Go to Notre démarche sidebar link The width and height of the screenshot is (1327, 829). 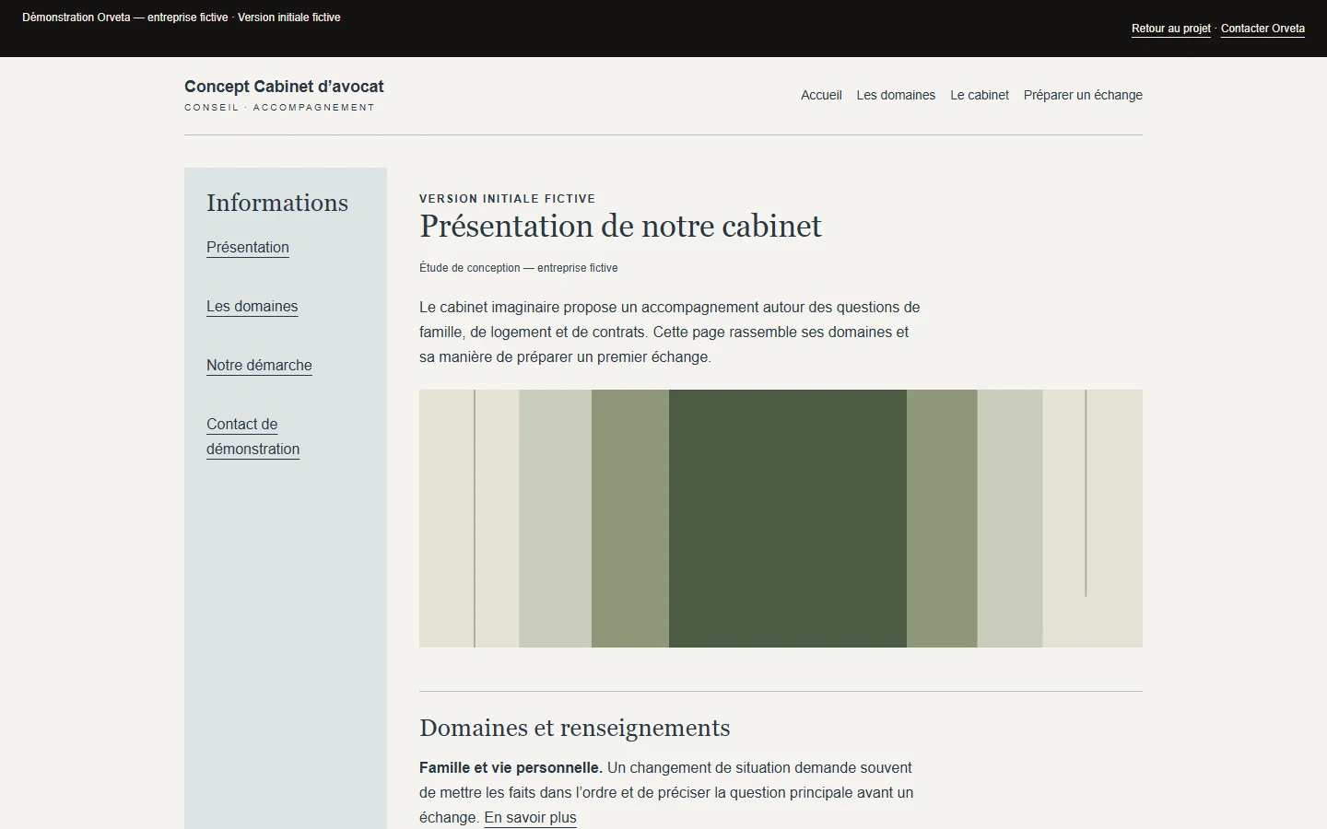(259, 365)
